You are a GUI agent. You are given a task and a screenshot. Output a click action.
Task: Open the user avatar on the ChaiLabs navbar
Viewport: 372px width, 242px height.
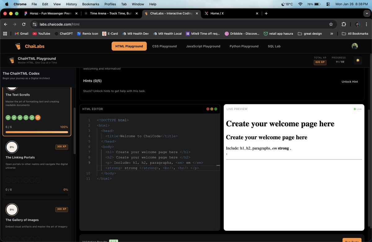(x=355, y=46)
